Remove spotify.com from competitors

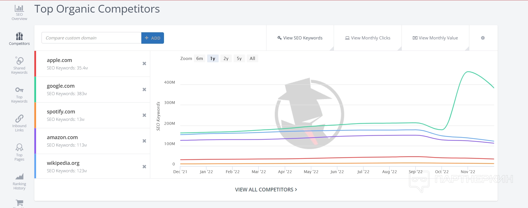pos(144,115)
